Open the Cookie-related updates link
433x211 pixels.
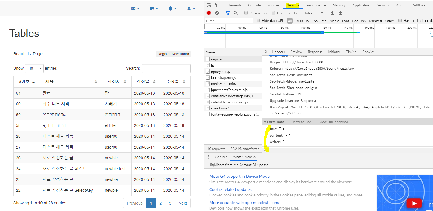230,189
